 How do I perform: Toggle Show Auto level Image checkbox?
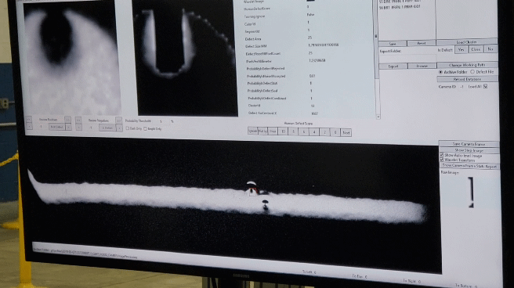click(x=441, y=155)
